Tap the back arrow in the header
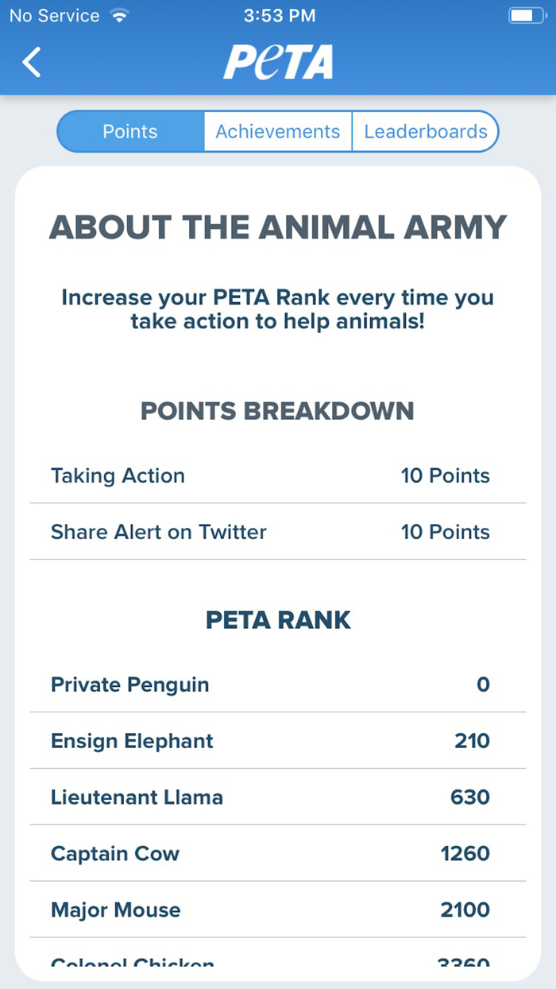Image resolution: width=556 pixels, height=989 pixels. click(31, 61)
